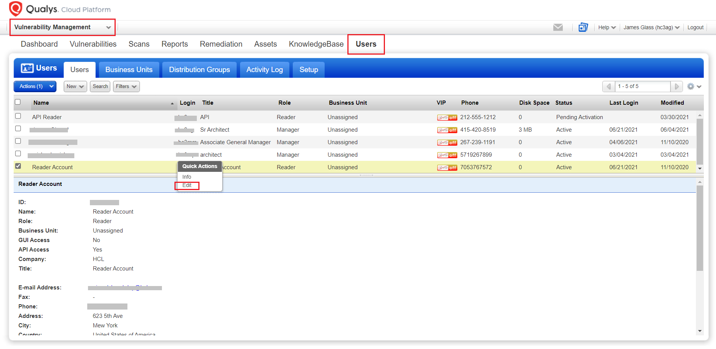Click the Logout link
The width and height of the screenshot is (716, 349).
(695, 27)
